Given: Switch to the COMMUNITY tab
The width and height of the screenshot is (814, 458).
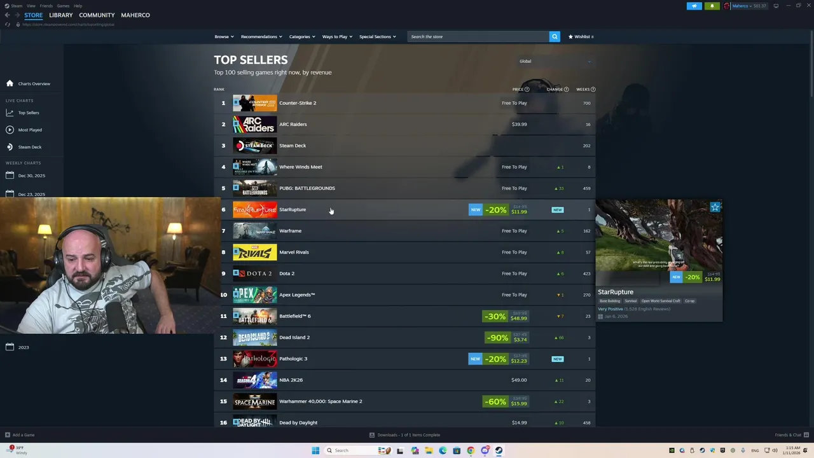Looking at the screenshot, I should coord(97,15).
